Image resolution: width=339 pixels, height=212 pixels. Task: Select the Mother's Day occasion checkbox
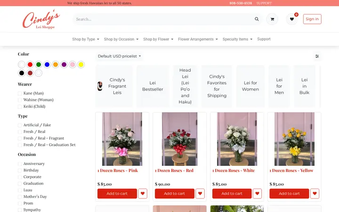(x=20, y=197)
